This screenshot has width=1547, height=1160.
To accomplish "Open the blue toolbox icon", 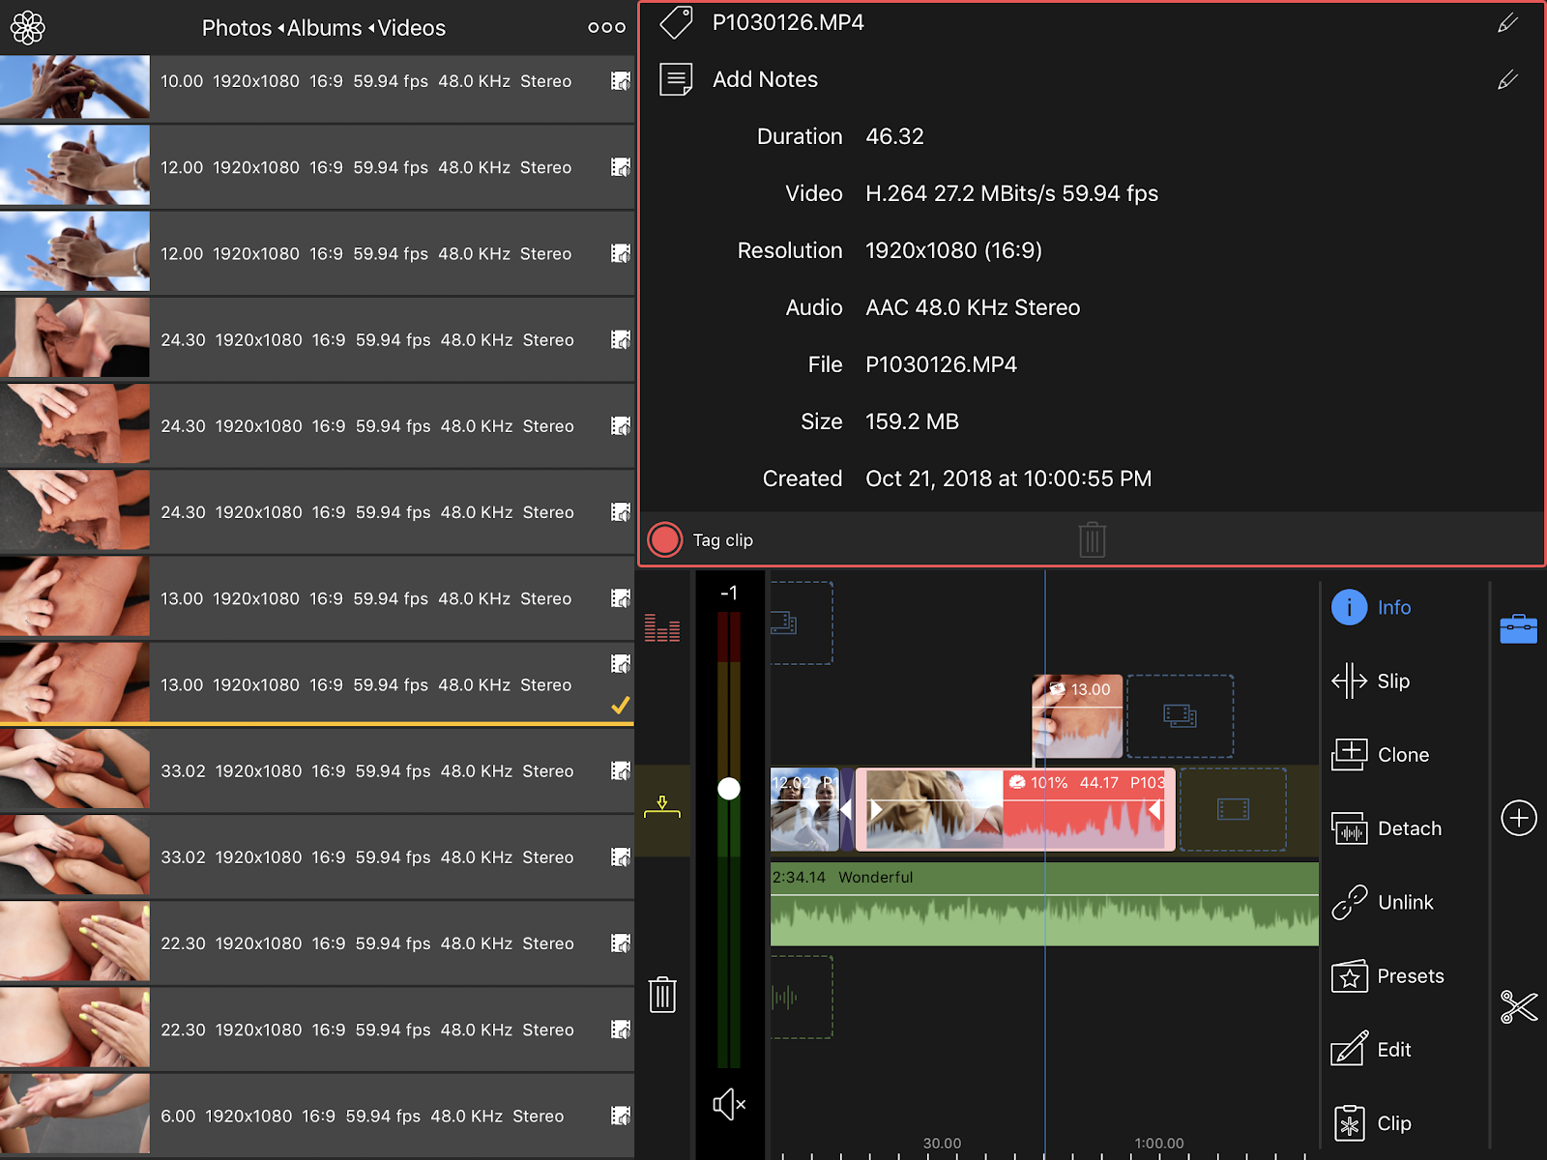I will pyautogui.click(x=1518, y=628).
